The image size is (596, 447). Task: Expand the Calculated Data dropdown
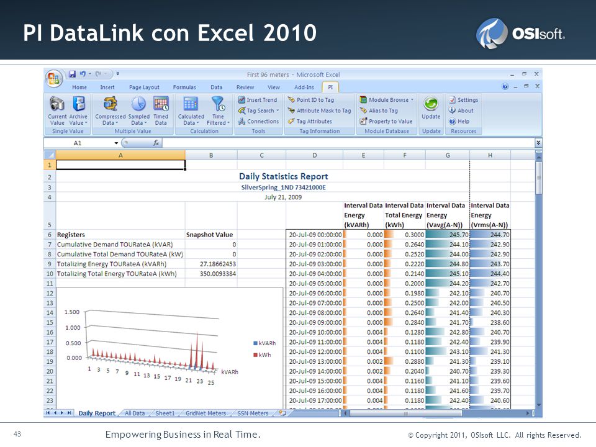coord(197,123)
